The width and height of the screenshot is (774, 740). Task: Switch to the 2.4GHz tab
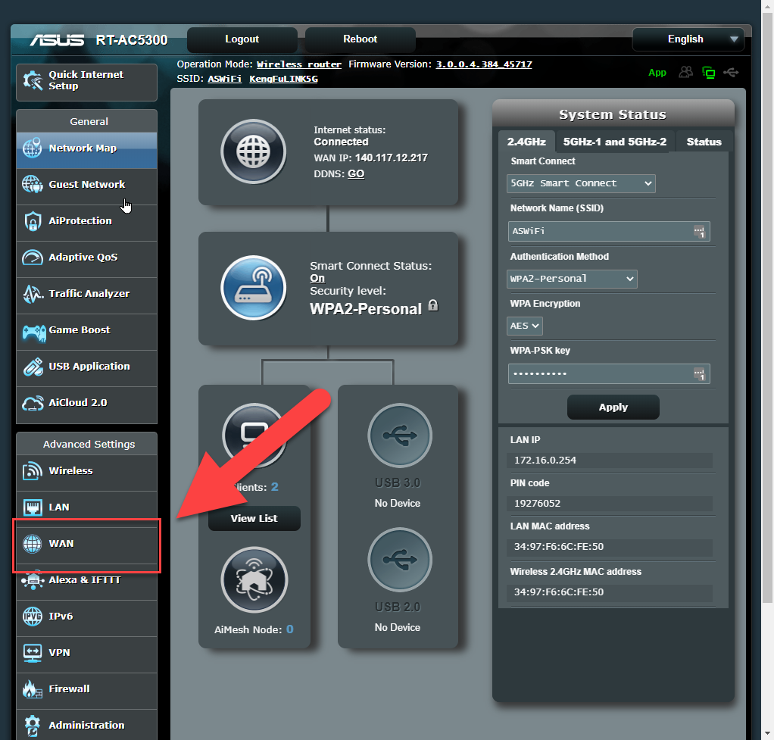[526, 142]
